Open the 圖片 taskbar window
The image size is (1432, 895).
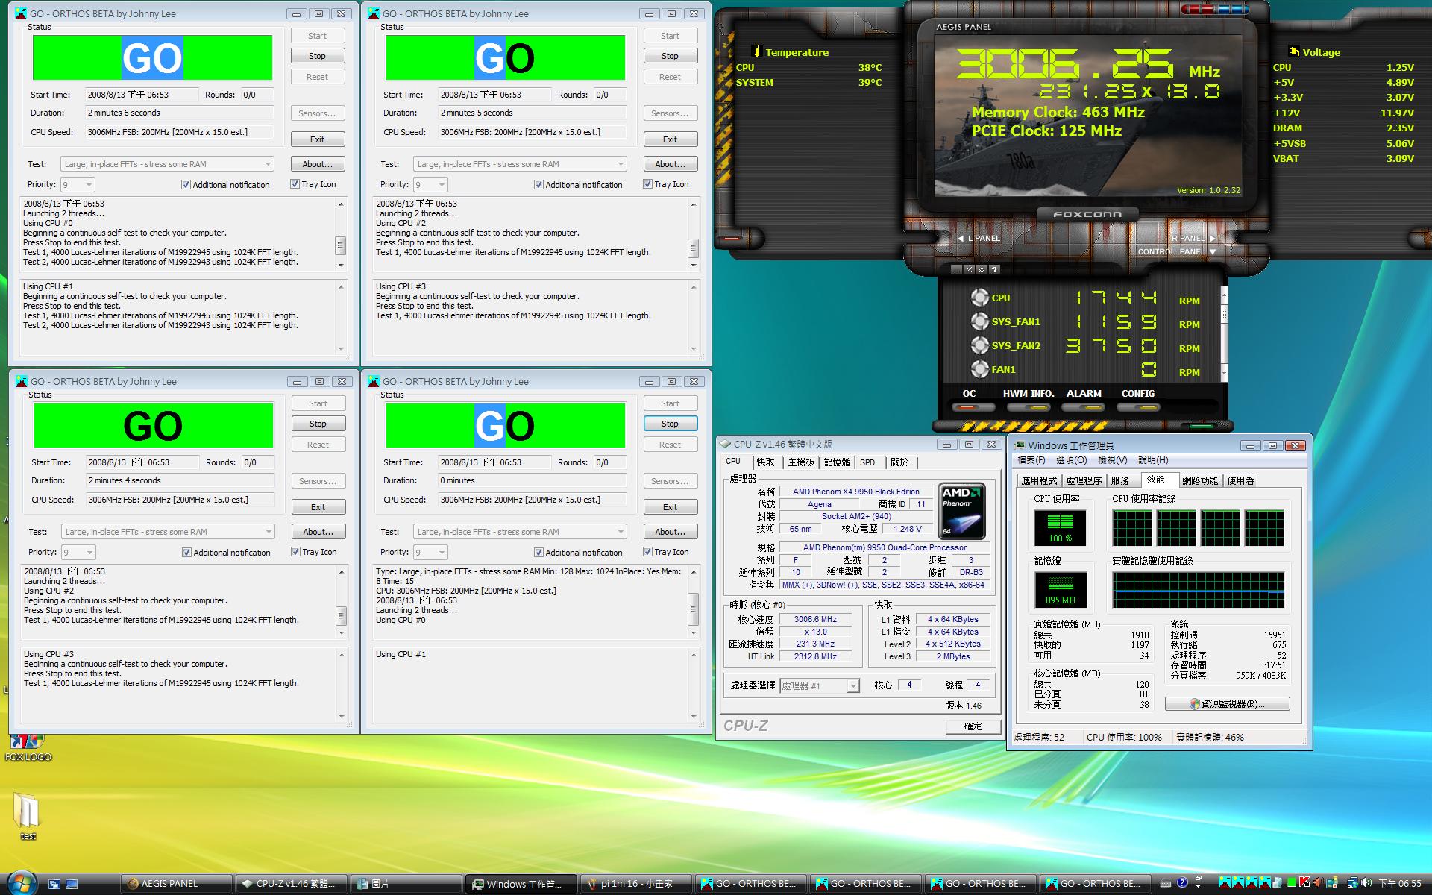(406, 884)
